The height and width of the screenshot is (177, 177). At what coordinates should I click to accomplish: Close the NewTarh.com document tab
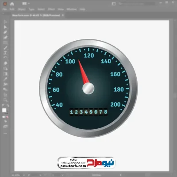63,15
